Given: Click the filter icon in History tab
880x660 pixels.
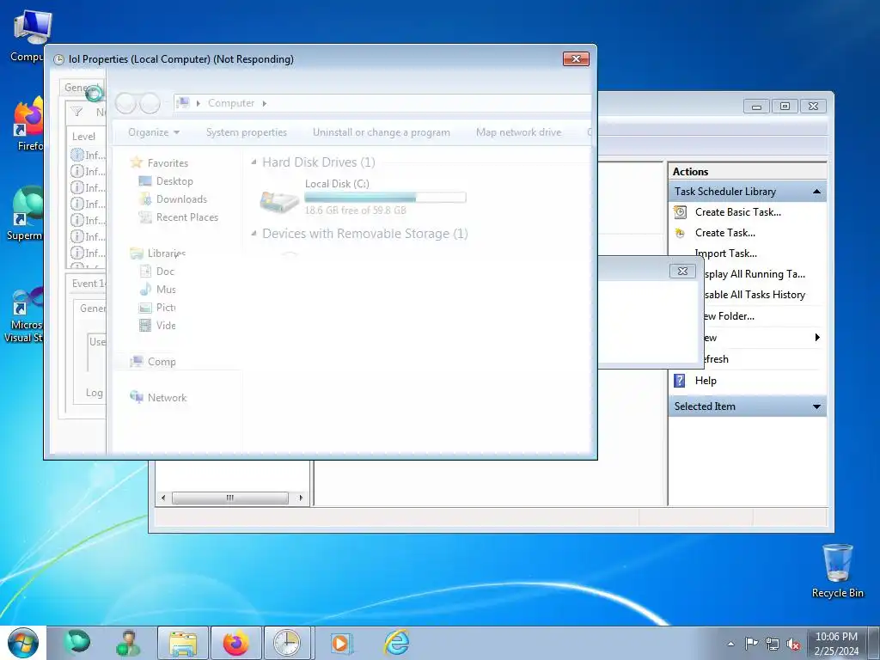Looking at the screenshot, I should pos(76,112).
